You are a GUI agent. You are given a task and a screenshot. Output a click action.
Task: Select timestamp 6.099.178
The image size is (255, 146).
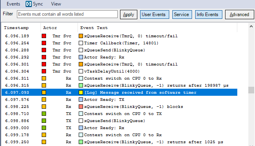pos(17,135)
